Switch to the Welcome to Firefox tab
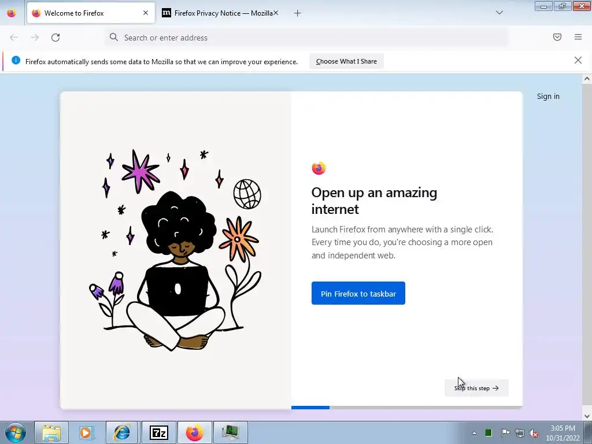 click(91, 13)
